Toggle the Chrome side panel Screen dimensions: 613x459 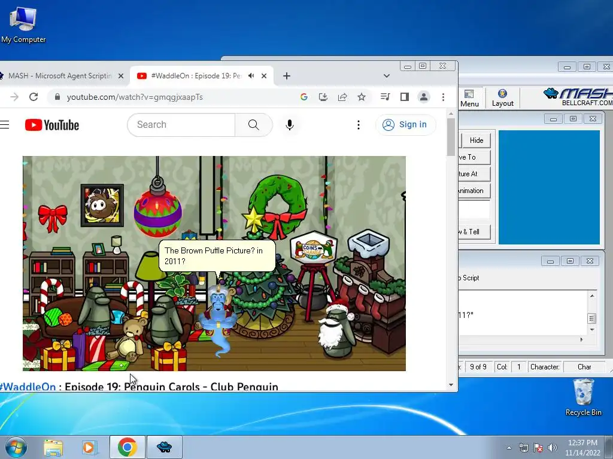click(x=404, y=97)
